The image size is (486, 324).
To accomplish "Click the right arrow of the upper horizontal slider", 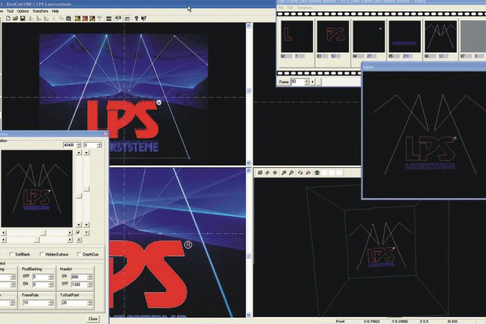I will pos(70,233).
